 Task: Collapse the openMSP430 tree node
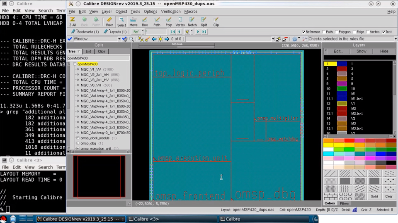[75, 64]
